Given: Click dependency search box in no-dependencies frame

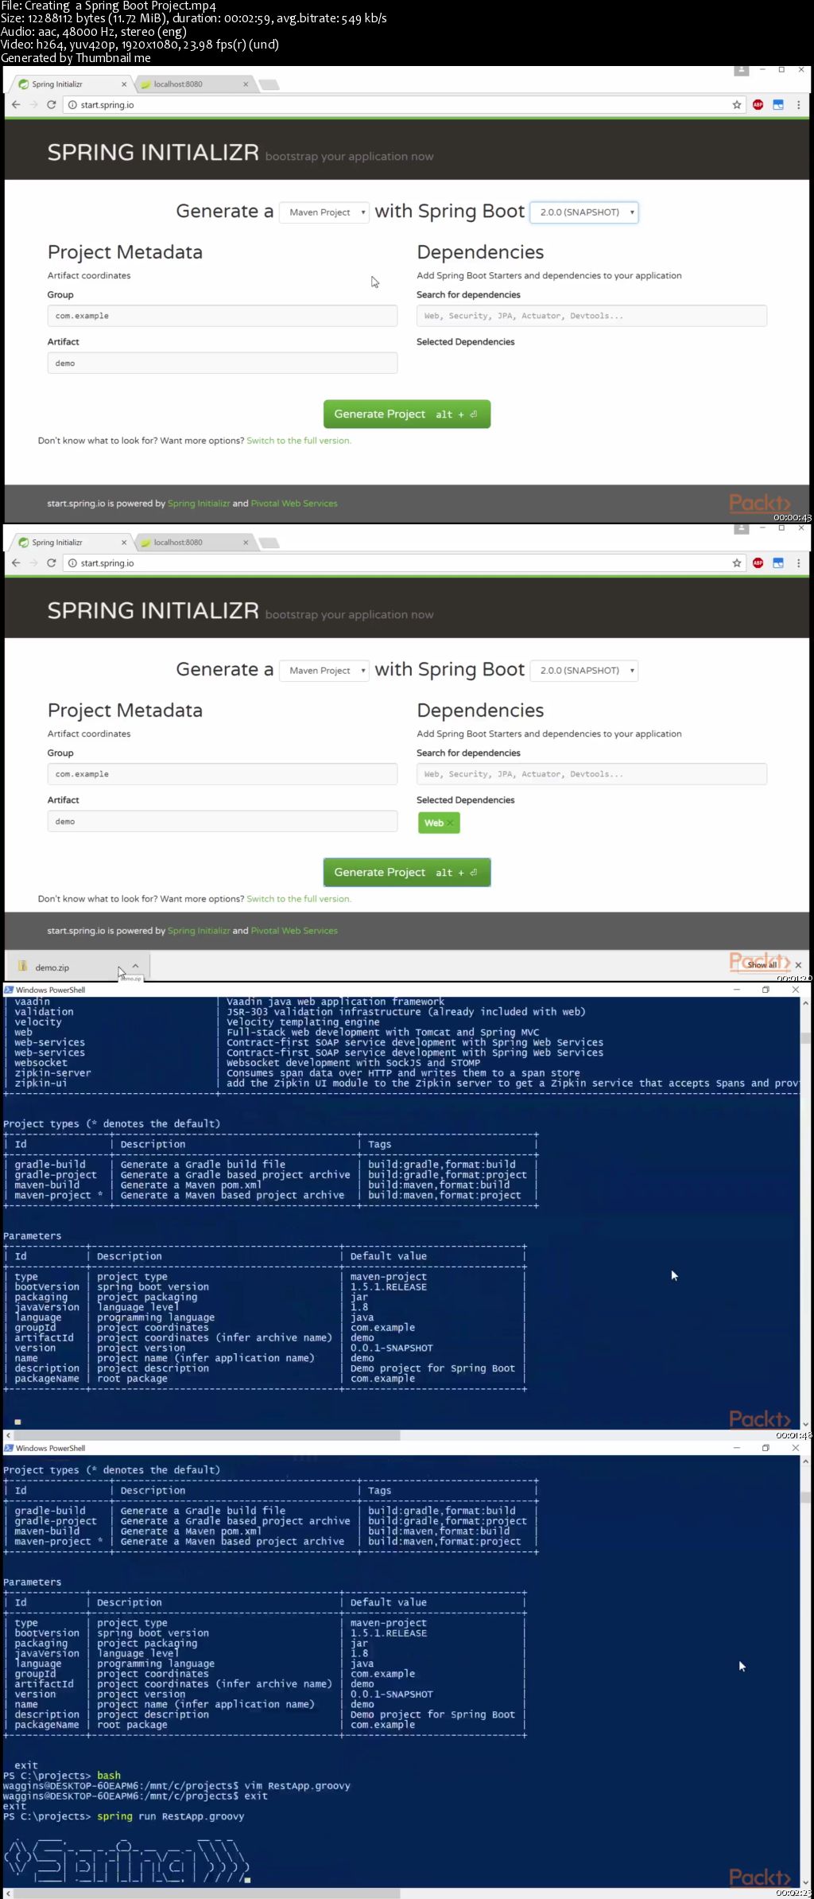Looking at the screenshot, I should click(x=591, y=316).
